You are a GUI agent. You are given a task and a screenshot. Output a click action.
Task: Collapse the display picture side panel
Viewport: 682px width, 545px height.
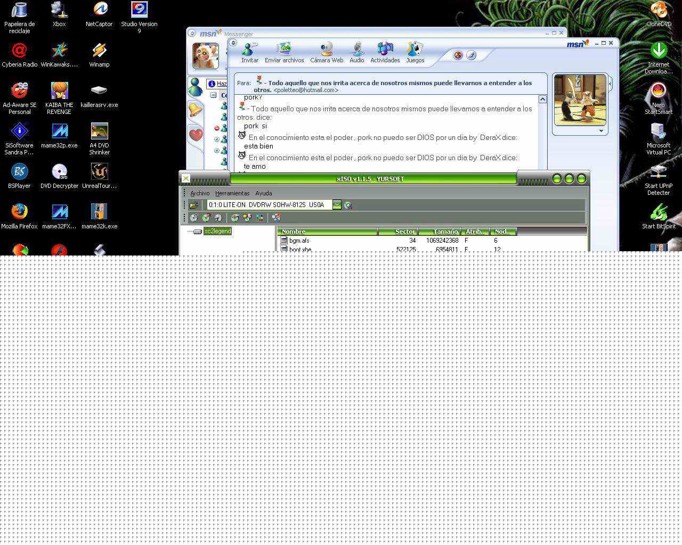pos(610,84)
